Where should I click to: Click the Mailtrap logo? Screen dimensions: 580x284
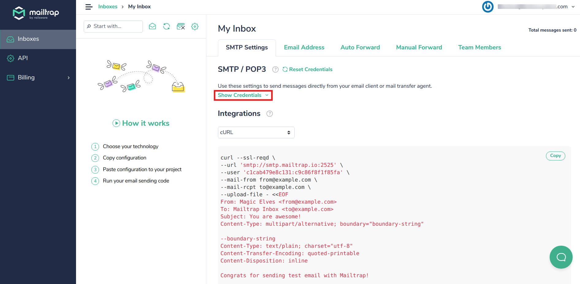tap(36, 13)
